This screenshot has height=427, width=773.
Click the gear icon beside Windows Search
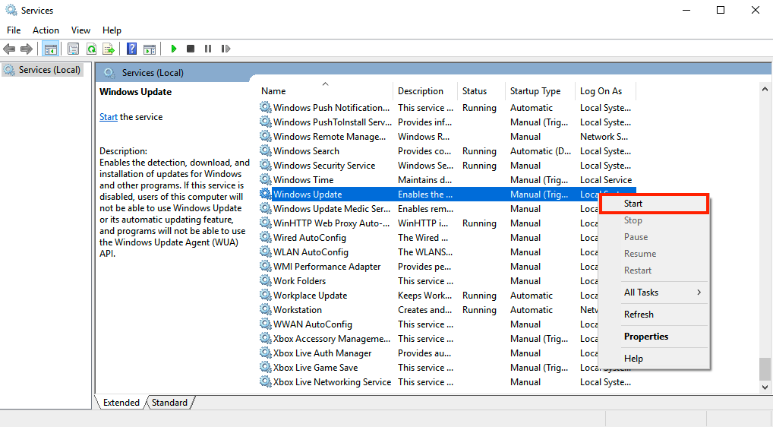266,150
